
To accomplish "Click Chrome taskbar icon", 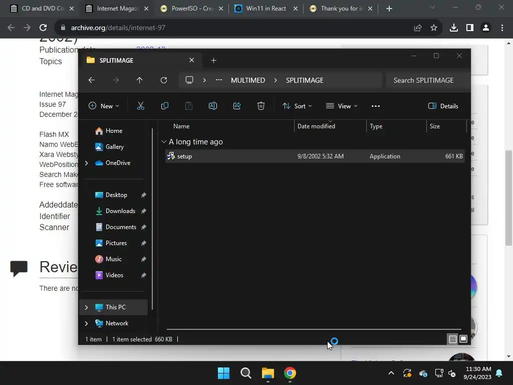I will click(x=290, y=373).
